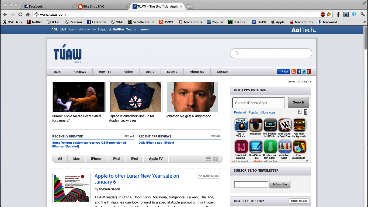Click QUICK LOOK on Lunar New Year article
This screenshot has width=368, height=207.
coord(209,176)
